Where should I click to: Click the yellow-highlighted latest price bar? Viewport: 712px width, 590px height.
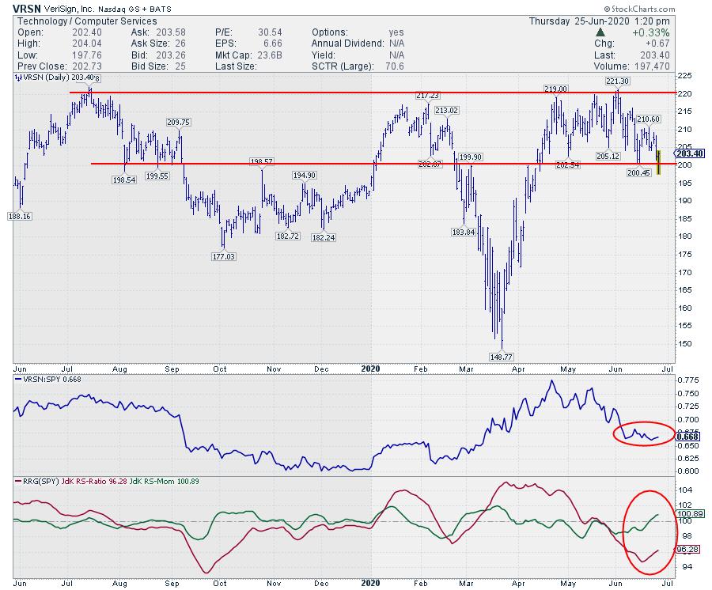(x=658, y=162)
